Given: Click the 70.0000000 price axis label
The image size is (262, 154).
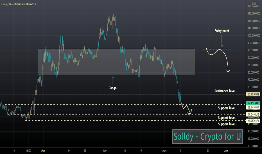Looking at the screenshot, I should (x=254, y=87).
